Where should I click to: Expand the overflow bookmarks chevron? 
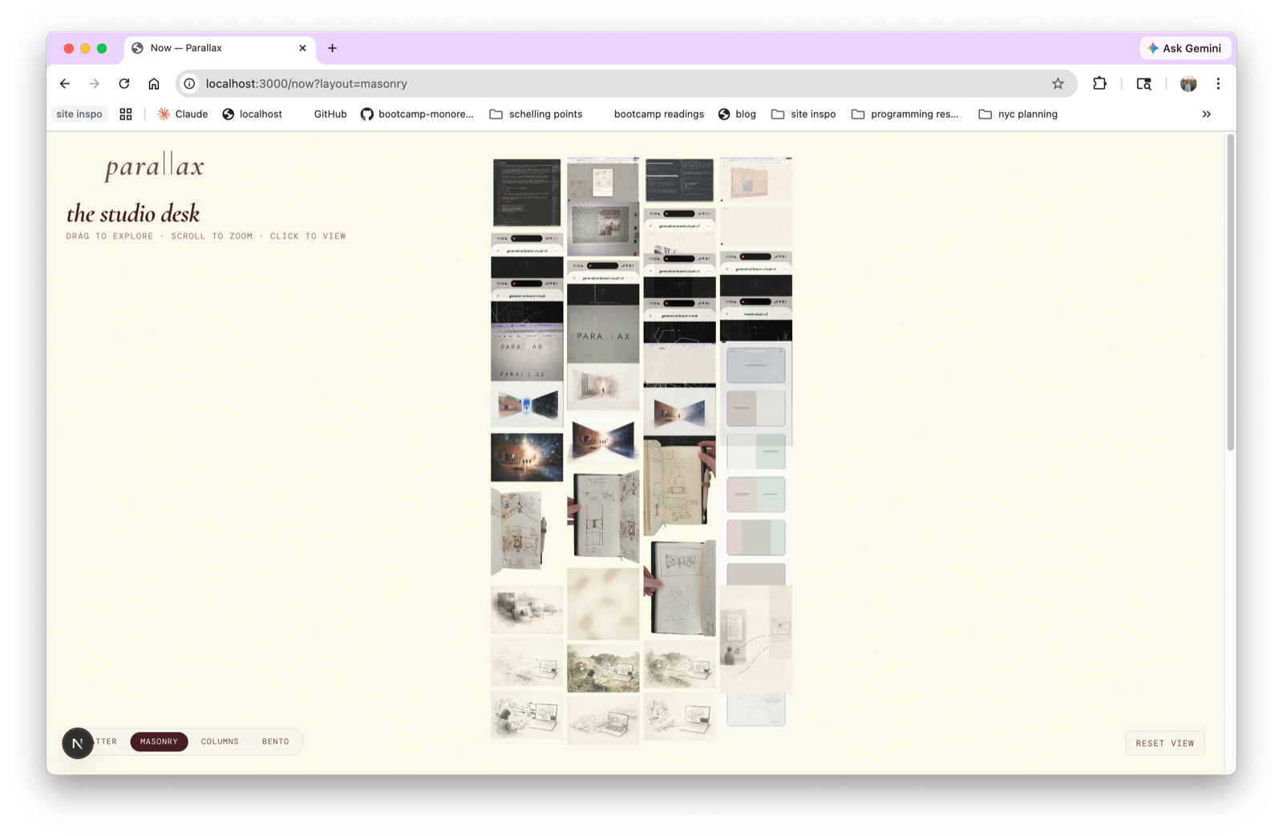1206,114
